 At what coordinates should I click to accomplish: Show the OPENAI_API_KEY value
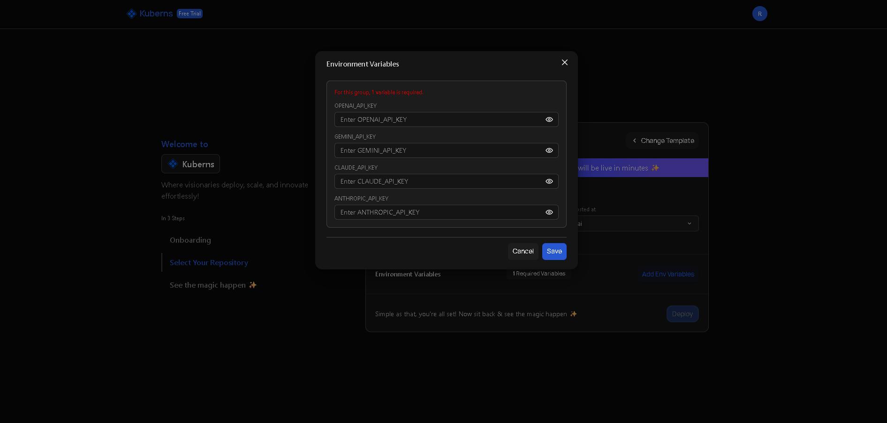(x=549, y=119)
